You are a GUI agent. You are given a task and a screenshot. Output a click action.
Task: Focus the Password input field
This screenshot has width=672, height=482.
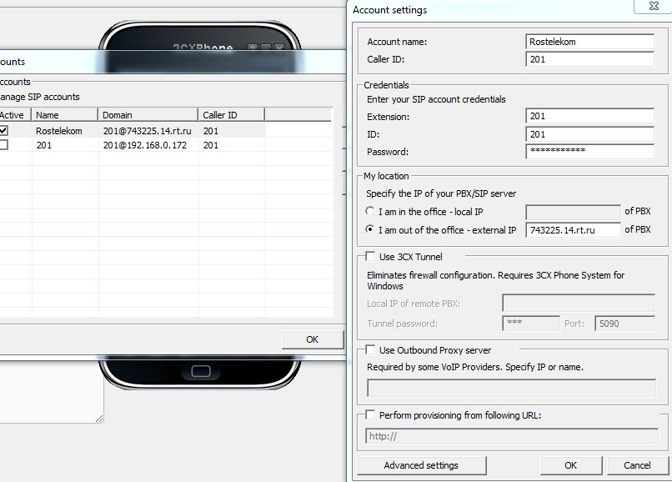pos(589,151)
